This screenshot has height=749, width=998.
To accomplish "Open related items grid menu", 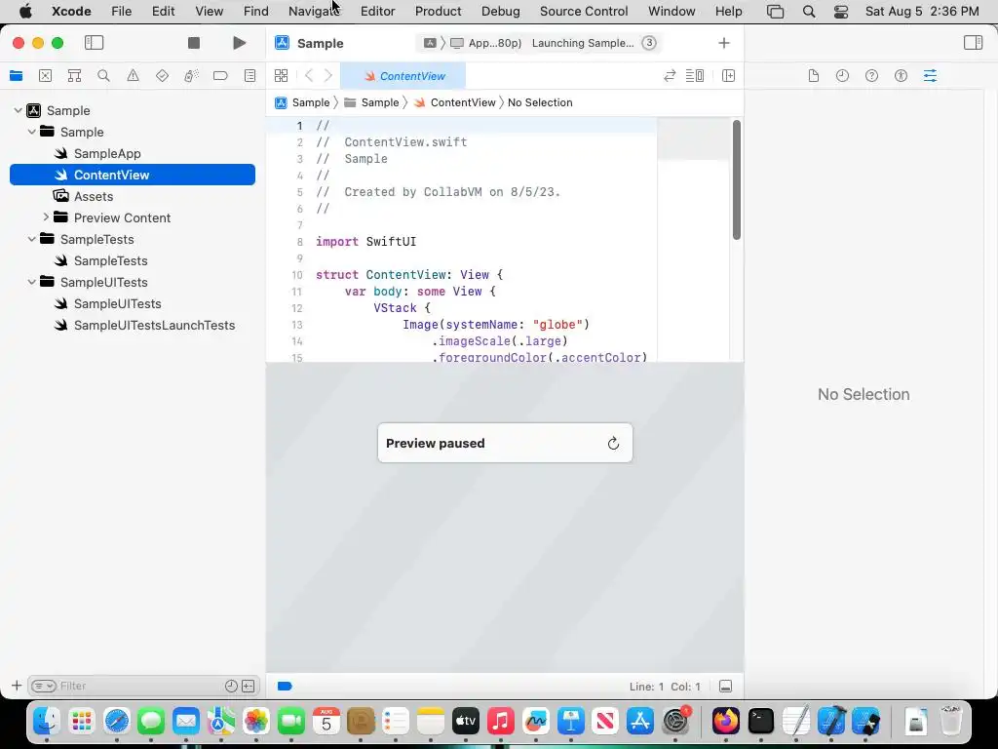I will click(281, 76).
